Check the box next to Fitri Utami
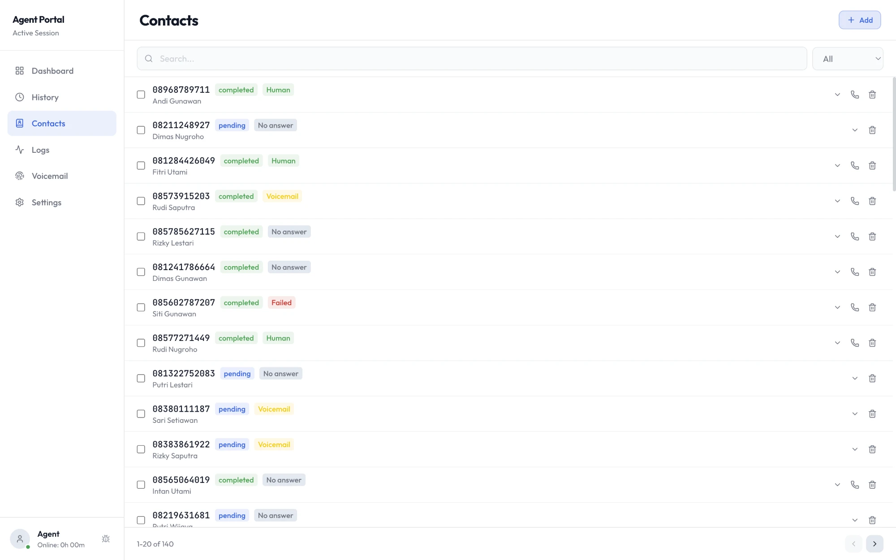896x560 pixels. 141,165
